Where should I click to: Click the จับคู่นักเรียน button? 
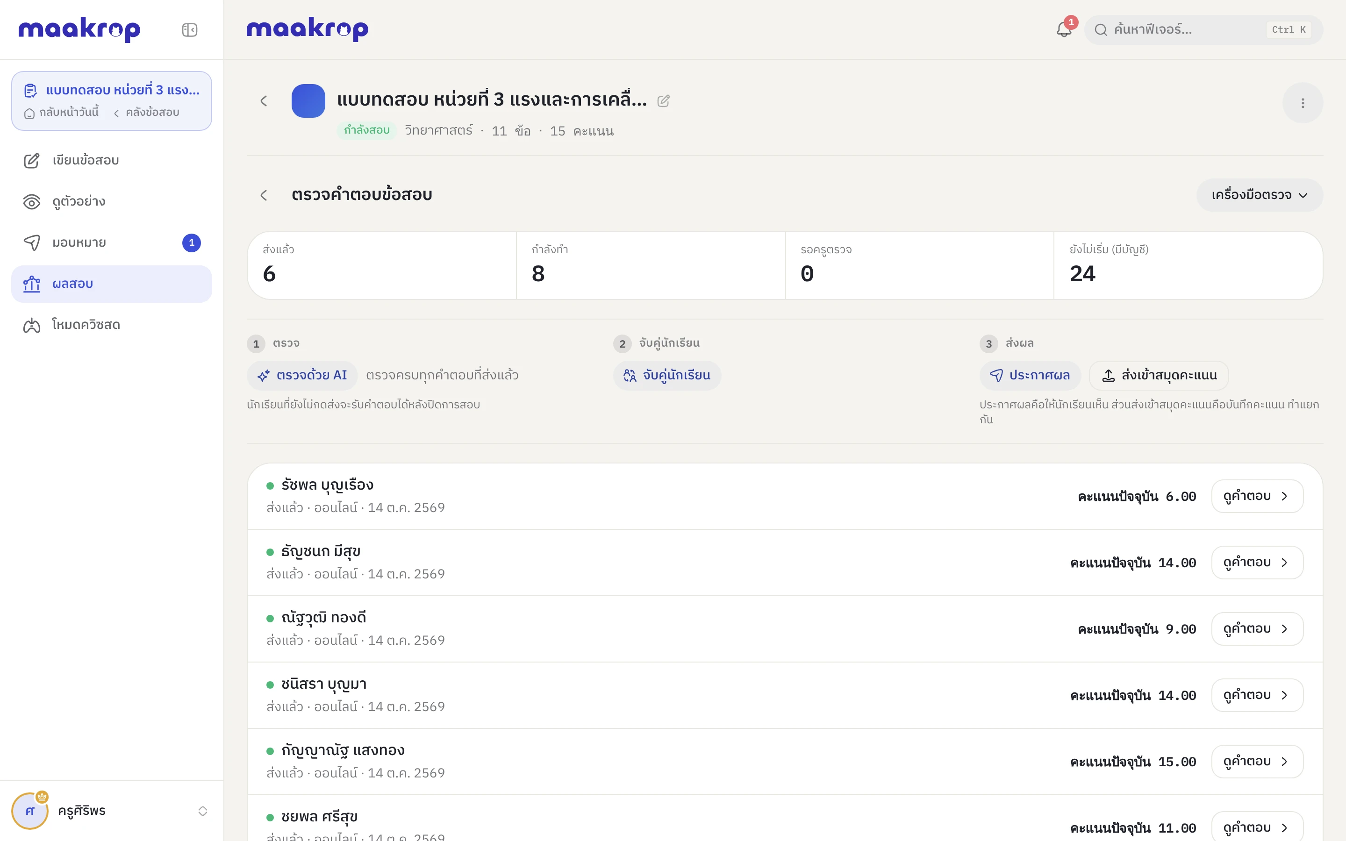(667, 376)
